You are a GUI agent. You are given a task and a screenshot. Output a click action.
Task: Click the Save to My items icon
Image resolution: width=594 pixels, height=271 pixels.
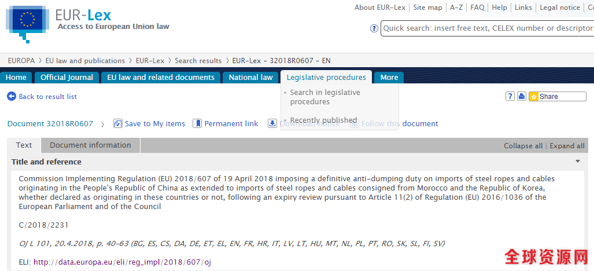[118, 123]
